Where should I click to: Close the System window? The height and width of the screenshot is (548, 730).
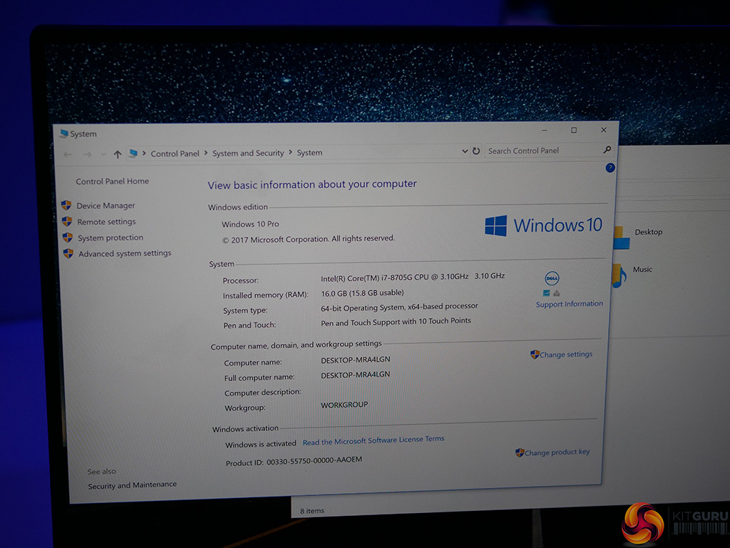click(603, 130)
